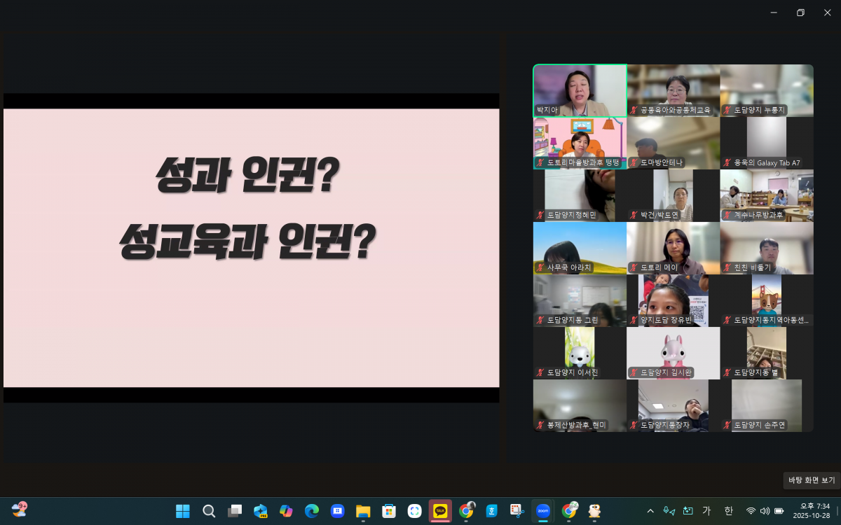Screen dimensions: 841x525
Task: Expand the hidden system tray icons chevron
Action: click(650, 511)
